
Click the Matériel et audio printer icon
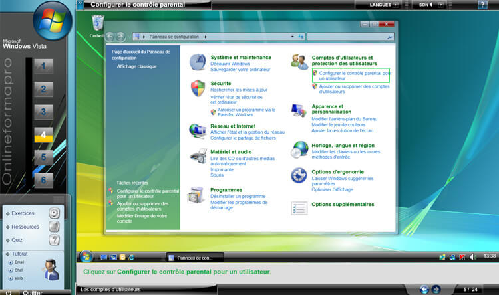tap(198, 156)
